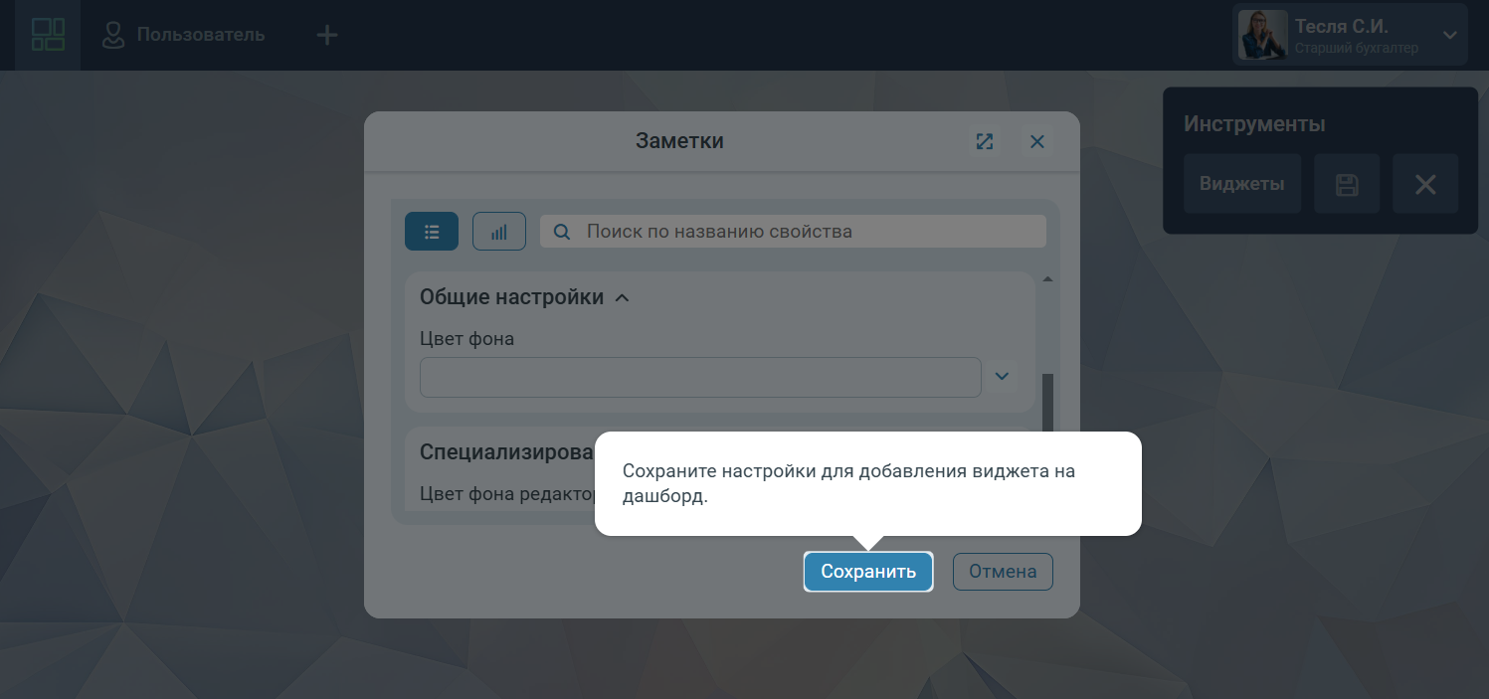1489x699 pixels.
Task: Open the Пользователь tab
Action: (x=184, y=35)
